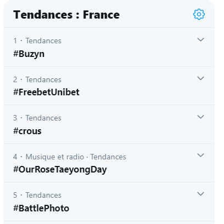224x224 pixels.
Task: Select the #crous hashtag
Action: point(27,131)
